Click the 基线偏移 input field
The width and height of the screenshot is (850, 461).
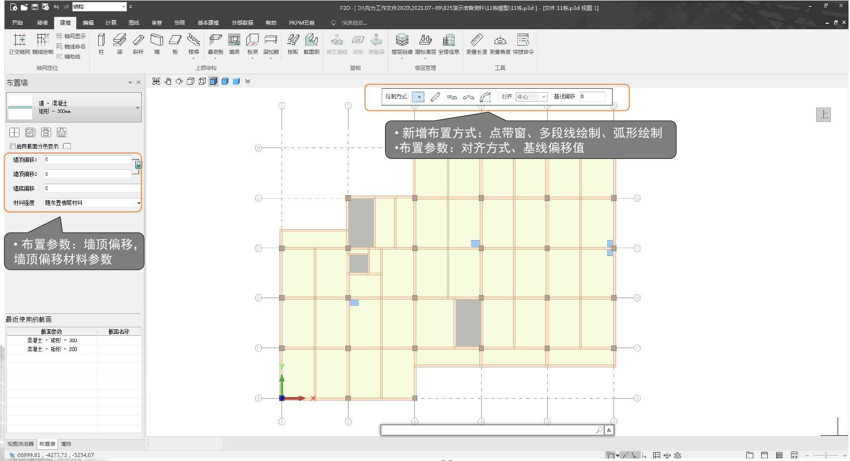pyautogui.click(x=592, y=97)
